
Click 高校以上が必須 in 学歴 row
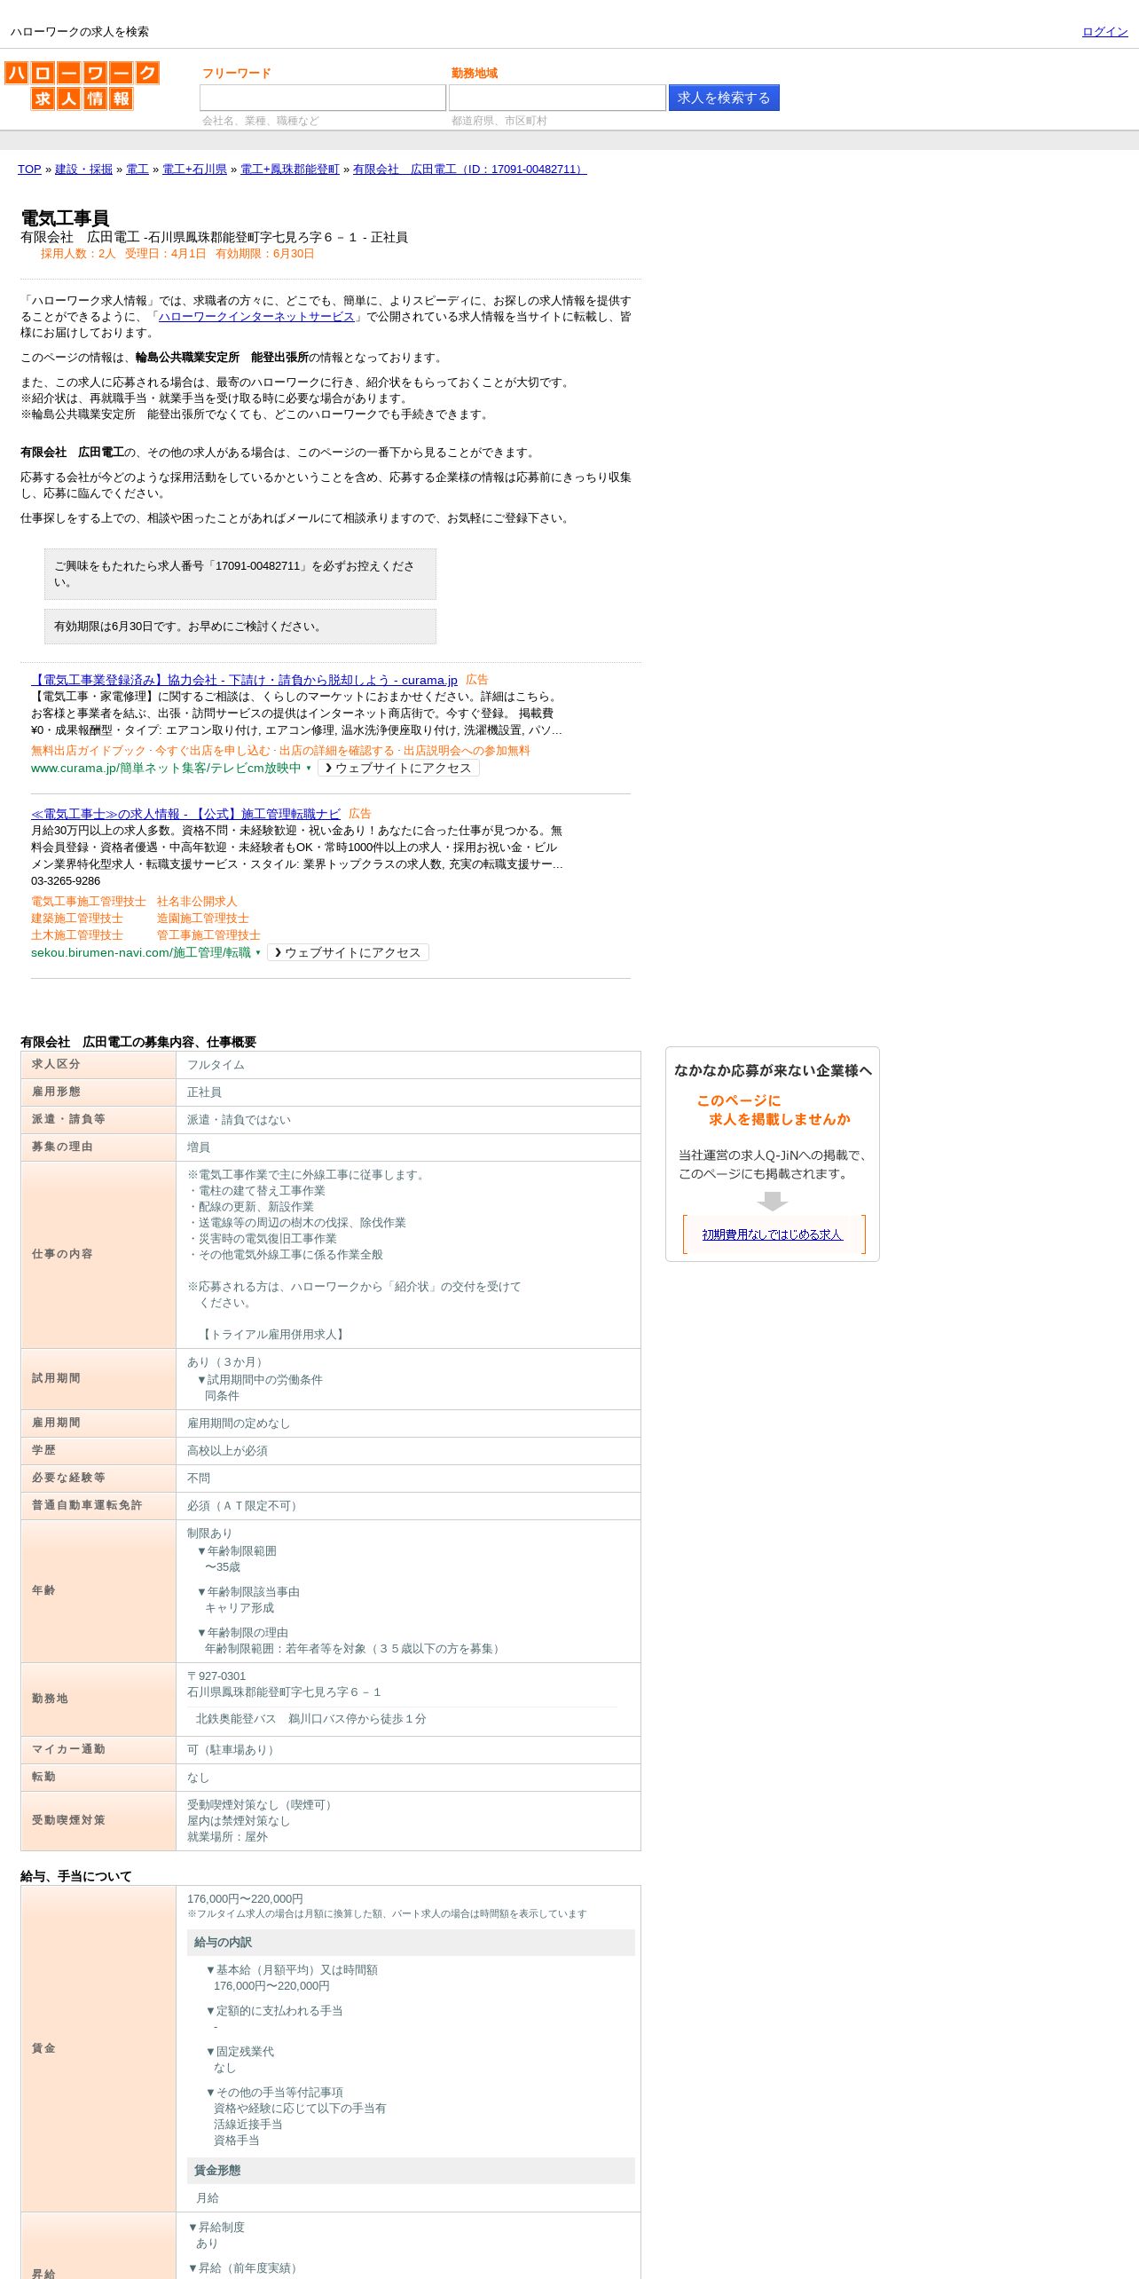(227, 1451)
